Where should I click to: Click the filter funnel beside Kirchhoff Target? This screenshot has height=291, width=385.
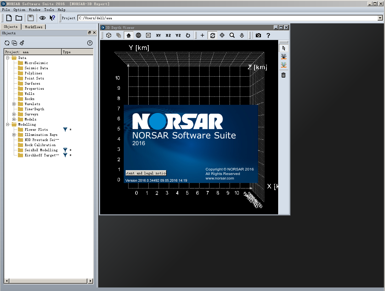(x=66, y=155)
